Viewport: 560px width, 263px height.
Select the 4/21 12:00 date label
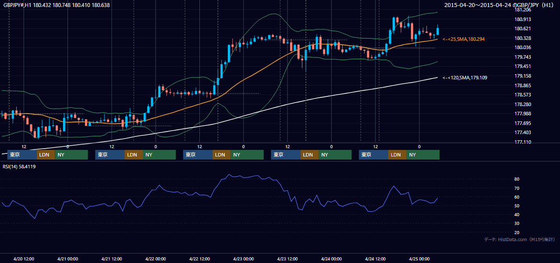click(x=112, y=259)
